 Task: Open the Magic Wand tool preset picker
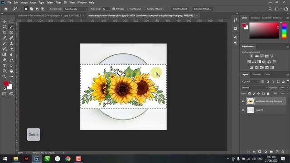click(x=16, y=9)
